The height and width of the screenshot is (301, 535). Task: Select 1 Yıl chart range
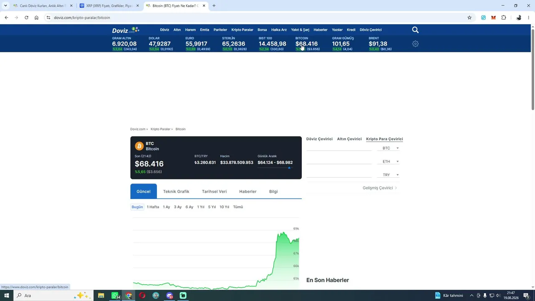pos(201,207)
